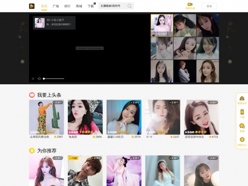Click the 为你推荐 section heading

[x=47, y=151]
